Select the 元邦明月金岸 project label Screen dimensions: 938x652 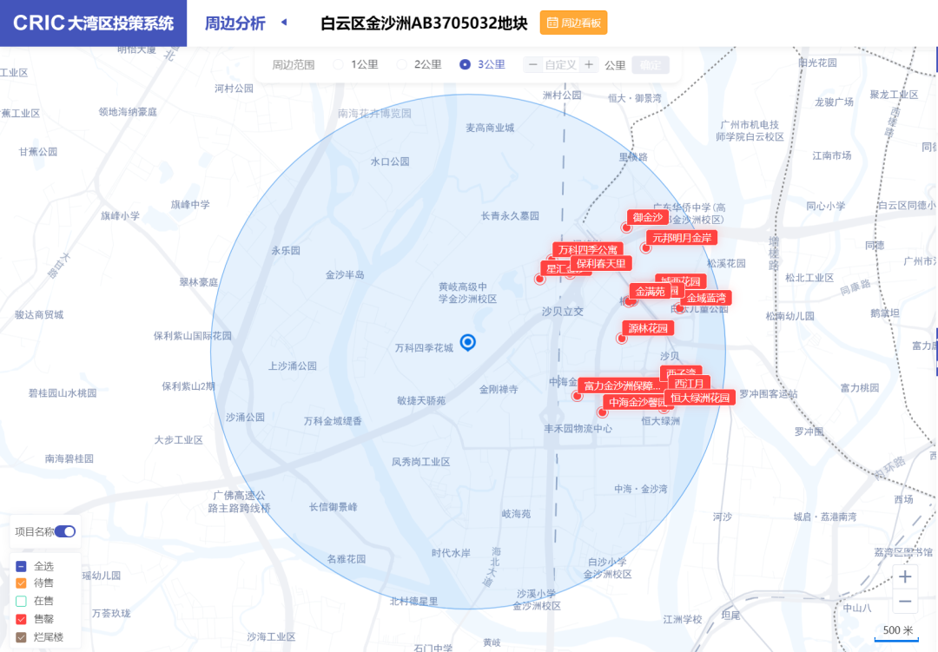tap(682, 238)
